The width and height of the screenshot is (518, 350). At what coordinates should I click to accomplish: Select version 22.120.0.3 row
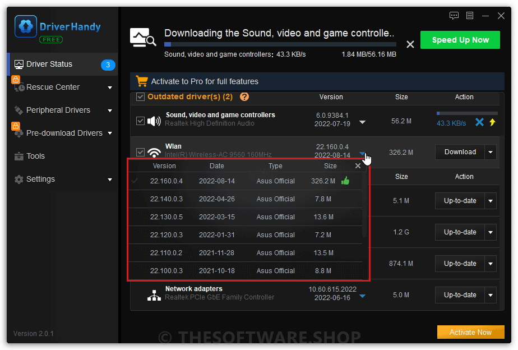point(246,235)
